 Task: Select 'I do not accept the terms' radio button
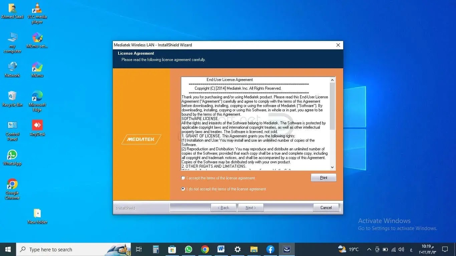pyautogui.click(x=183, y=189)
